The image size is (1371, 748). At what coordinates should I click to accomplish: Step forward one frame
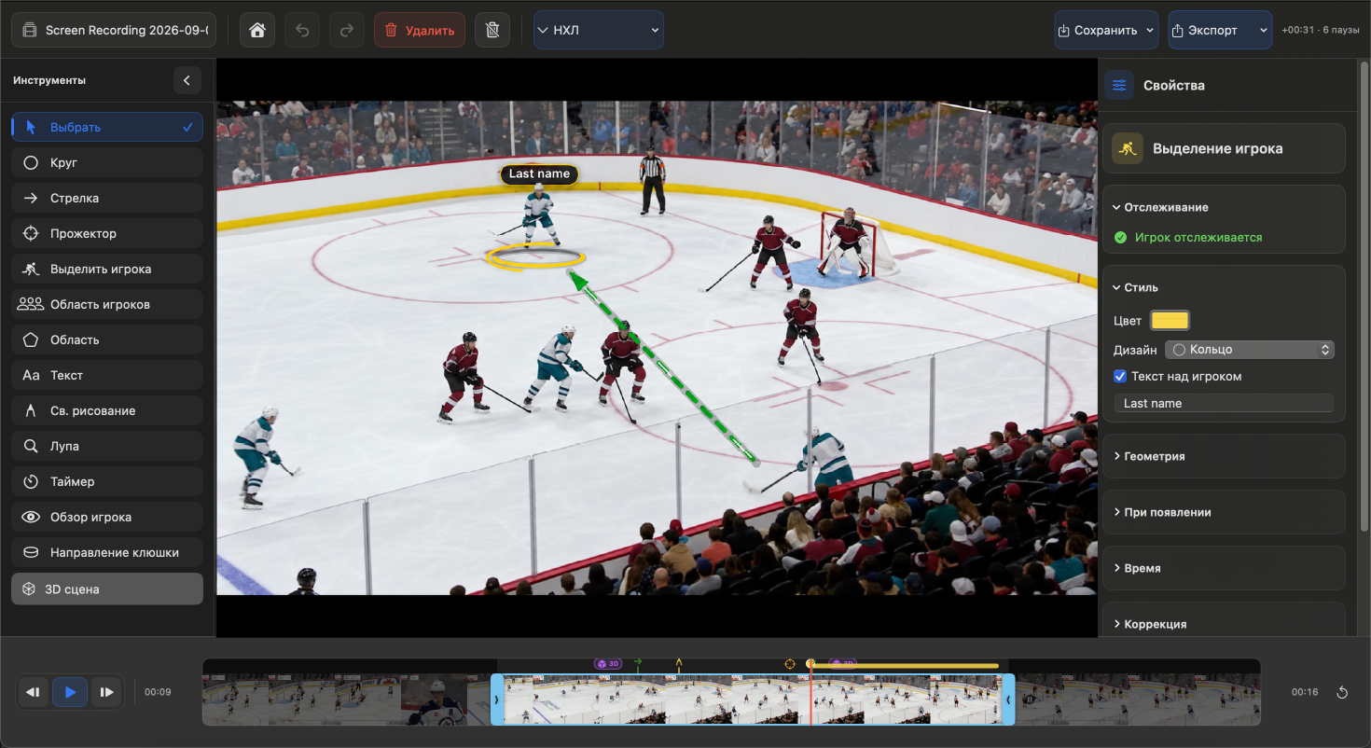point(106,692)
